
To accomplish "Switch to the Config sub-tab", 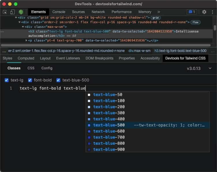I will 47,68.
